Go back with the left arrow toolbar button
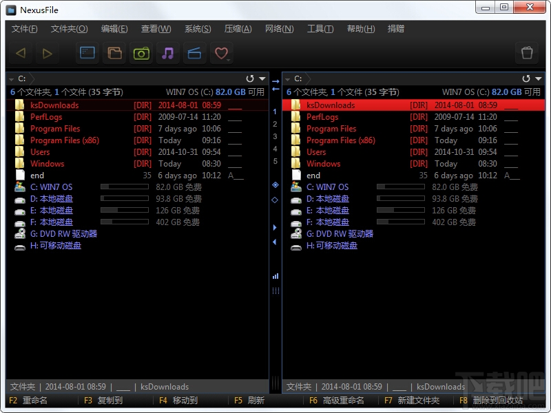 click(21, 54)
